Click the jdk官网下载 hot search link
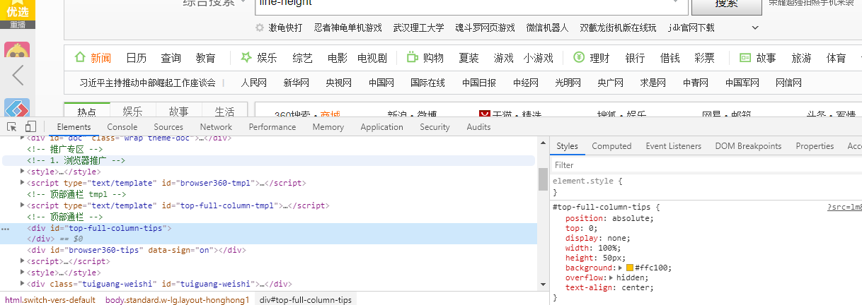This screenshot has height=305, width=862. tap(691, 28)
